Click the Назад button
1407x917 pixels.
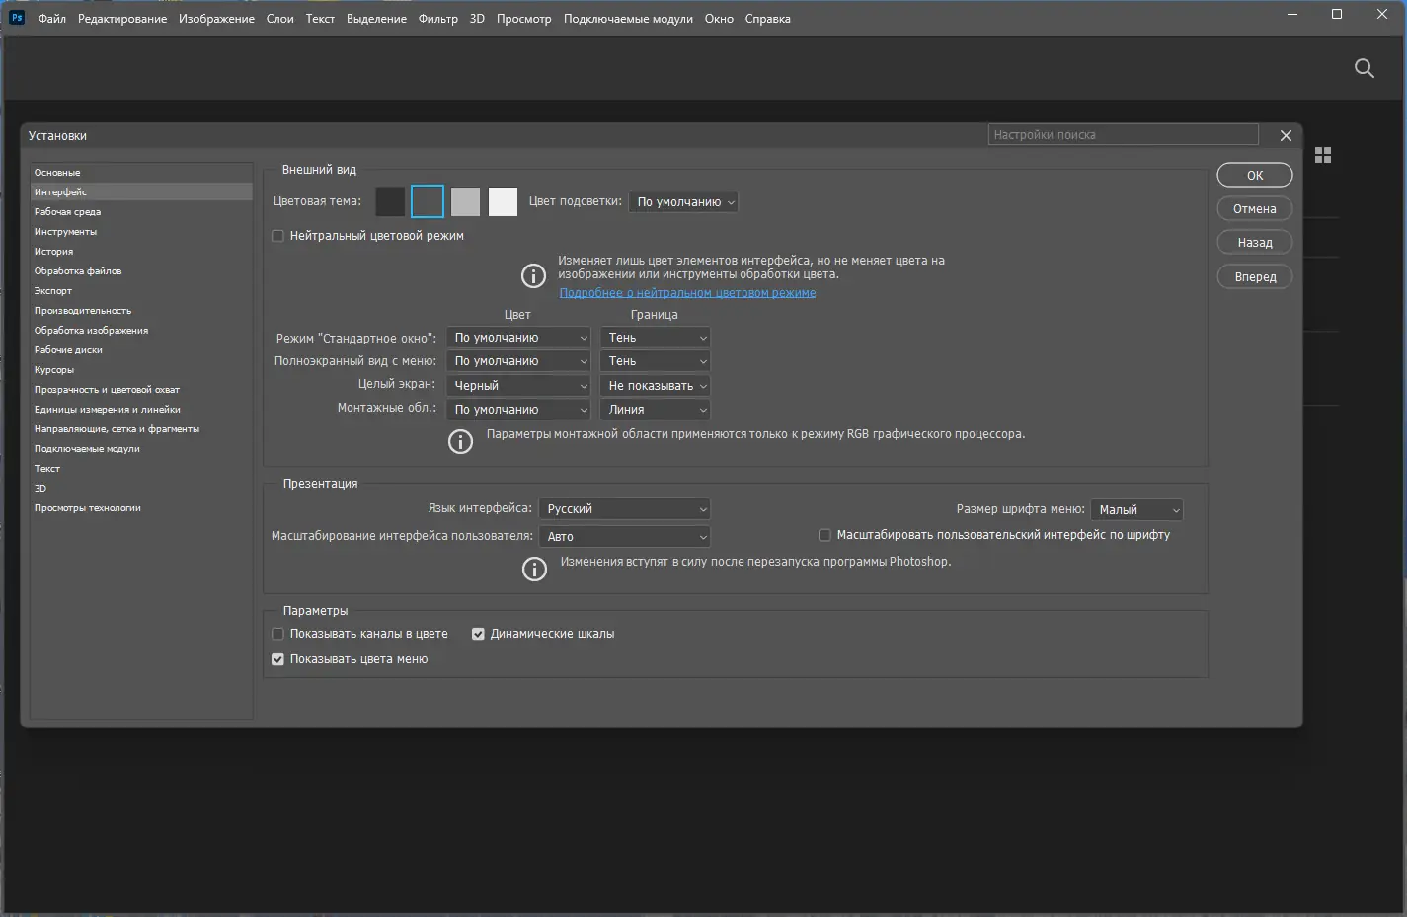click(x=1255, y=243)
